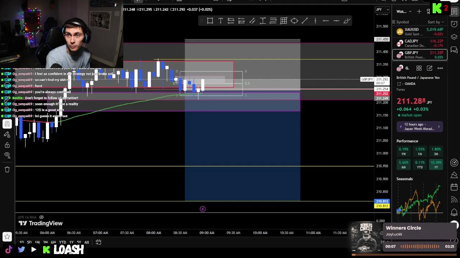
Task: Select the 5D date range tab
Action: (x=29, y=243)
